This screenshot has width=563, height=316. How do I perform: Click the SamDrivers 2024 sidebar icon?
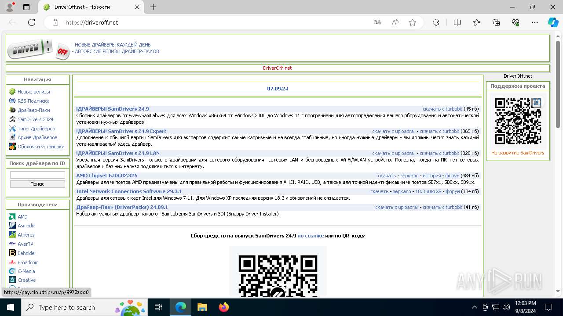(12, 119)
